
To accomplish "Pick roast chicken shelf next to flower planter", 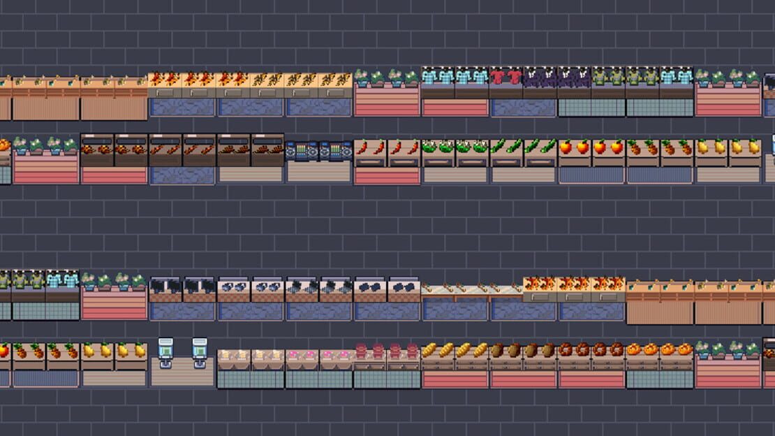I will (x=115, y=159).
